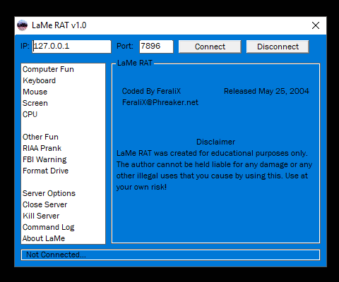The image size is (339, 282).
Task: Click the Connect button
Action: (210, 47)
